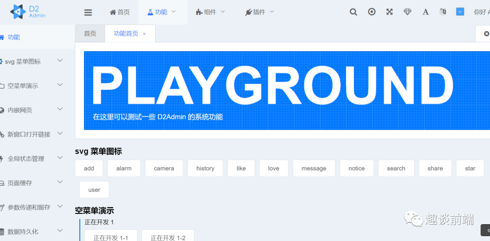The height and width of the screenshot is (241, 490).
Task: Click the user button
Action: click(94, 190)
